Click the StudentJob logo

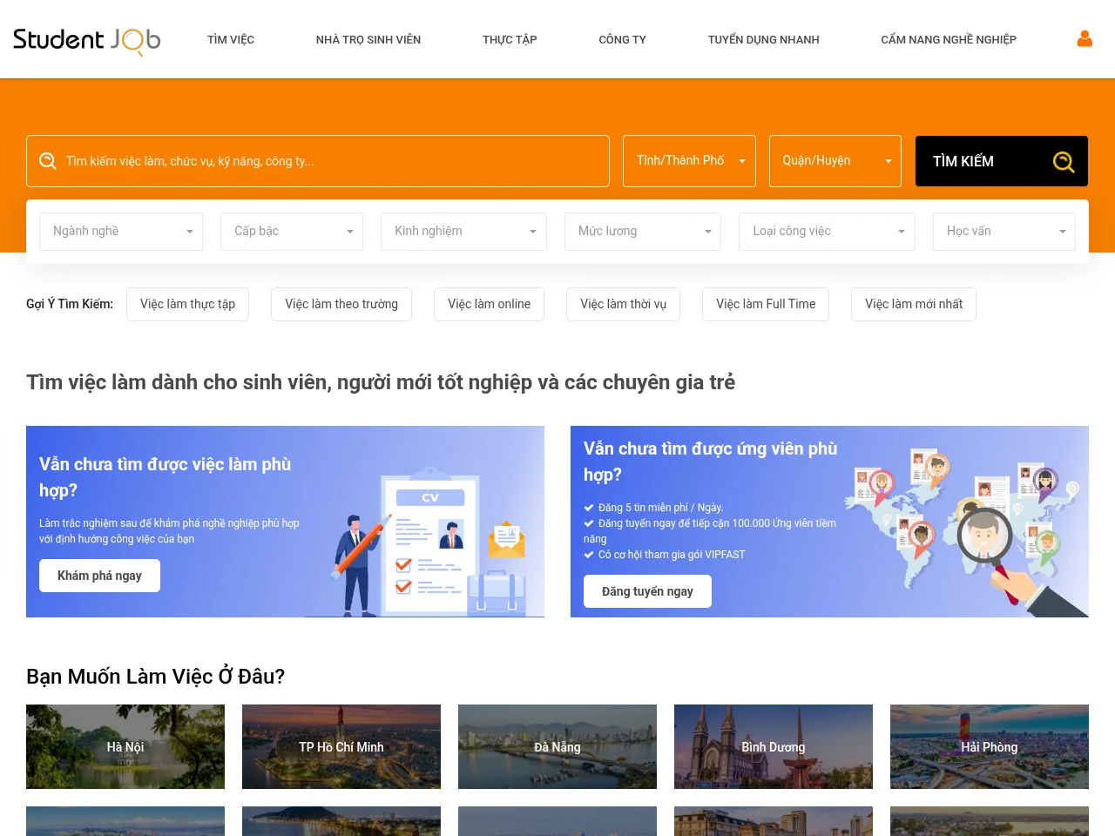click(87, 40)
